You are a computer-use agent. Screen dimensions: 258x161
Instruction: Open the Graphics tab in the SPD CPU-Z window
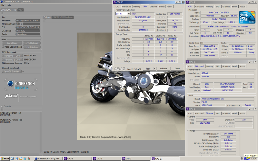click(154, 6)
